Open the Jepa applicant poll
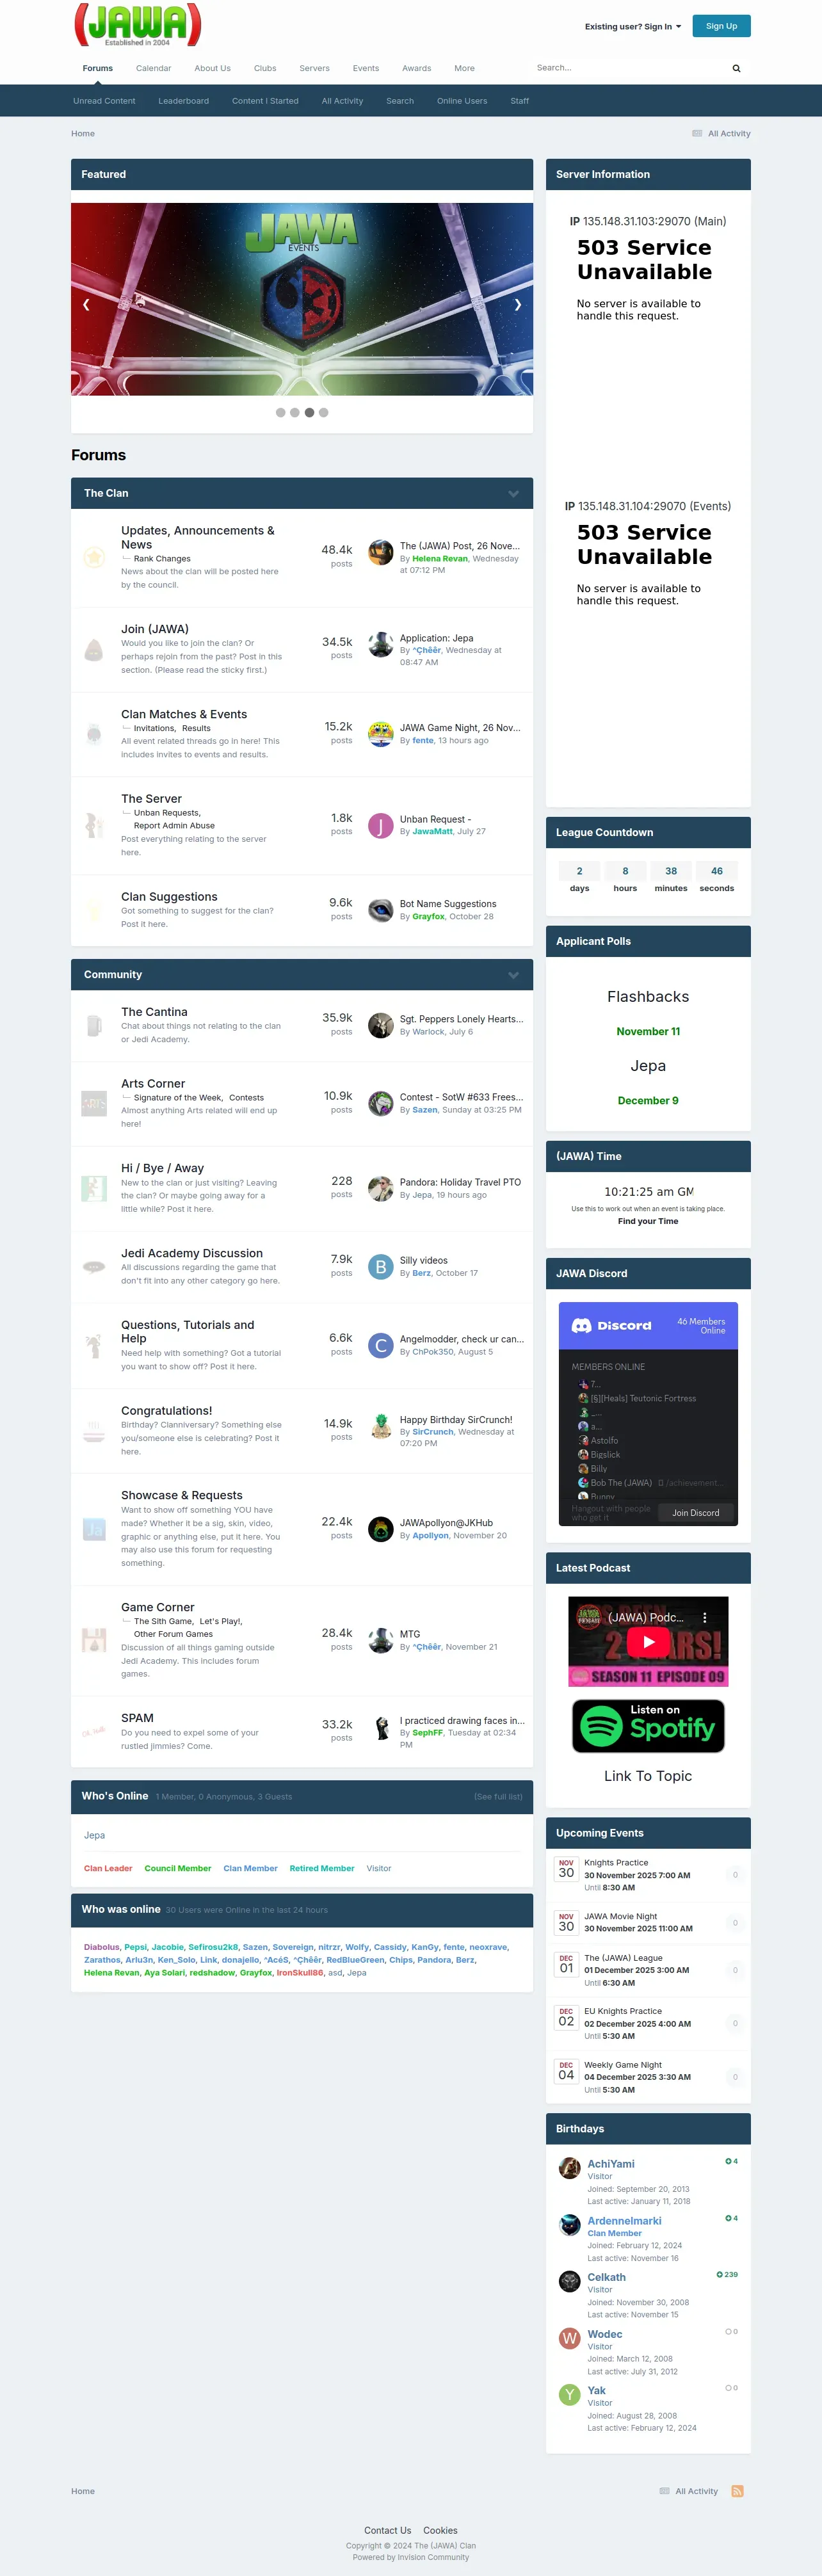The image size is (822, 2576). (x=648, y=1066)
